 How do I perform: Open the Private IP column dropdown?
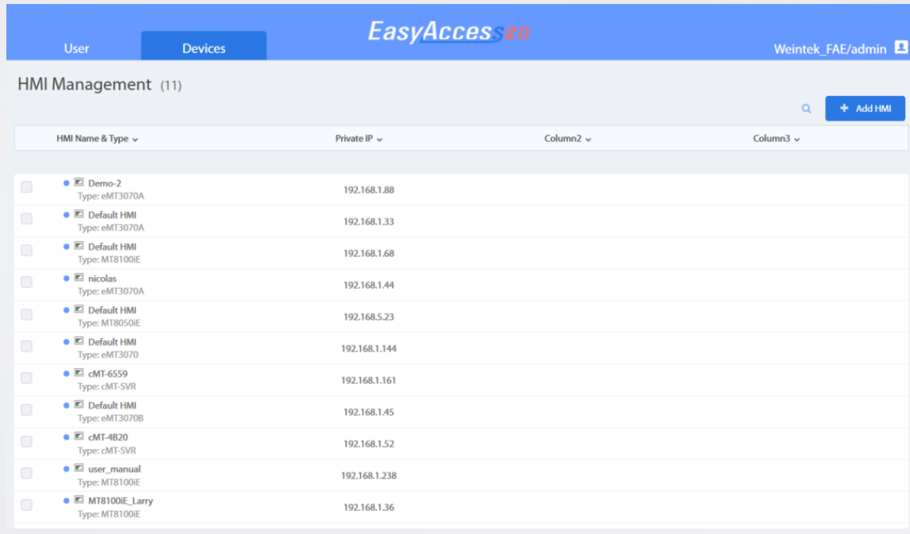click(x=359, y=139)
